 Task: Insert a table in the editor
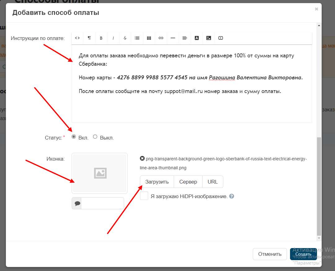149,38
